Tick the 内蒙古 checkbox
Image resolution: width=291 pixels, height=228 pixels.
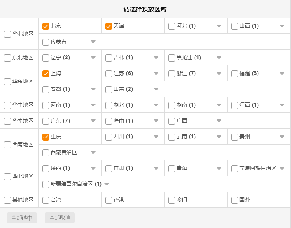[x=46, y=42]
